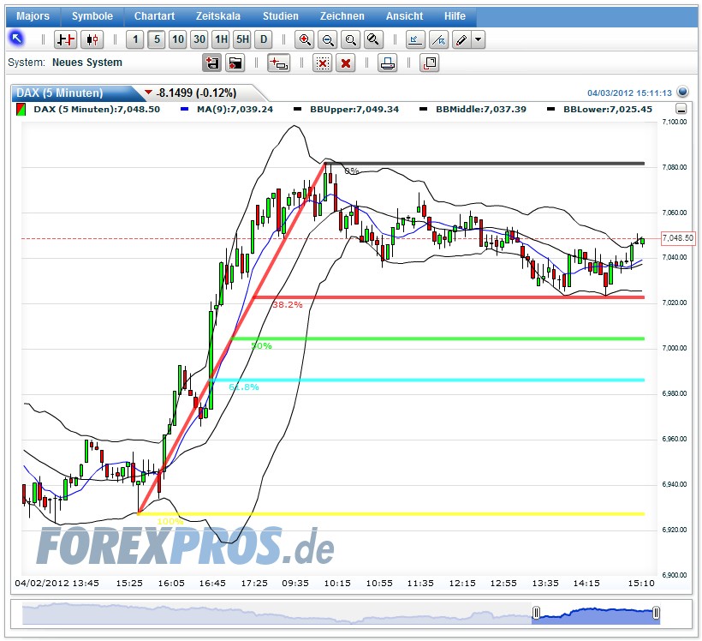The image size is (702, 641).
Task: Click the red X delete all icon
Action: tap(346, 63)
